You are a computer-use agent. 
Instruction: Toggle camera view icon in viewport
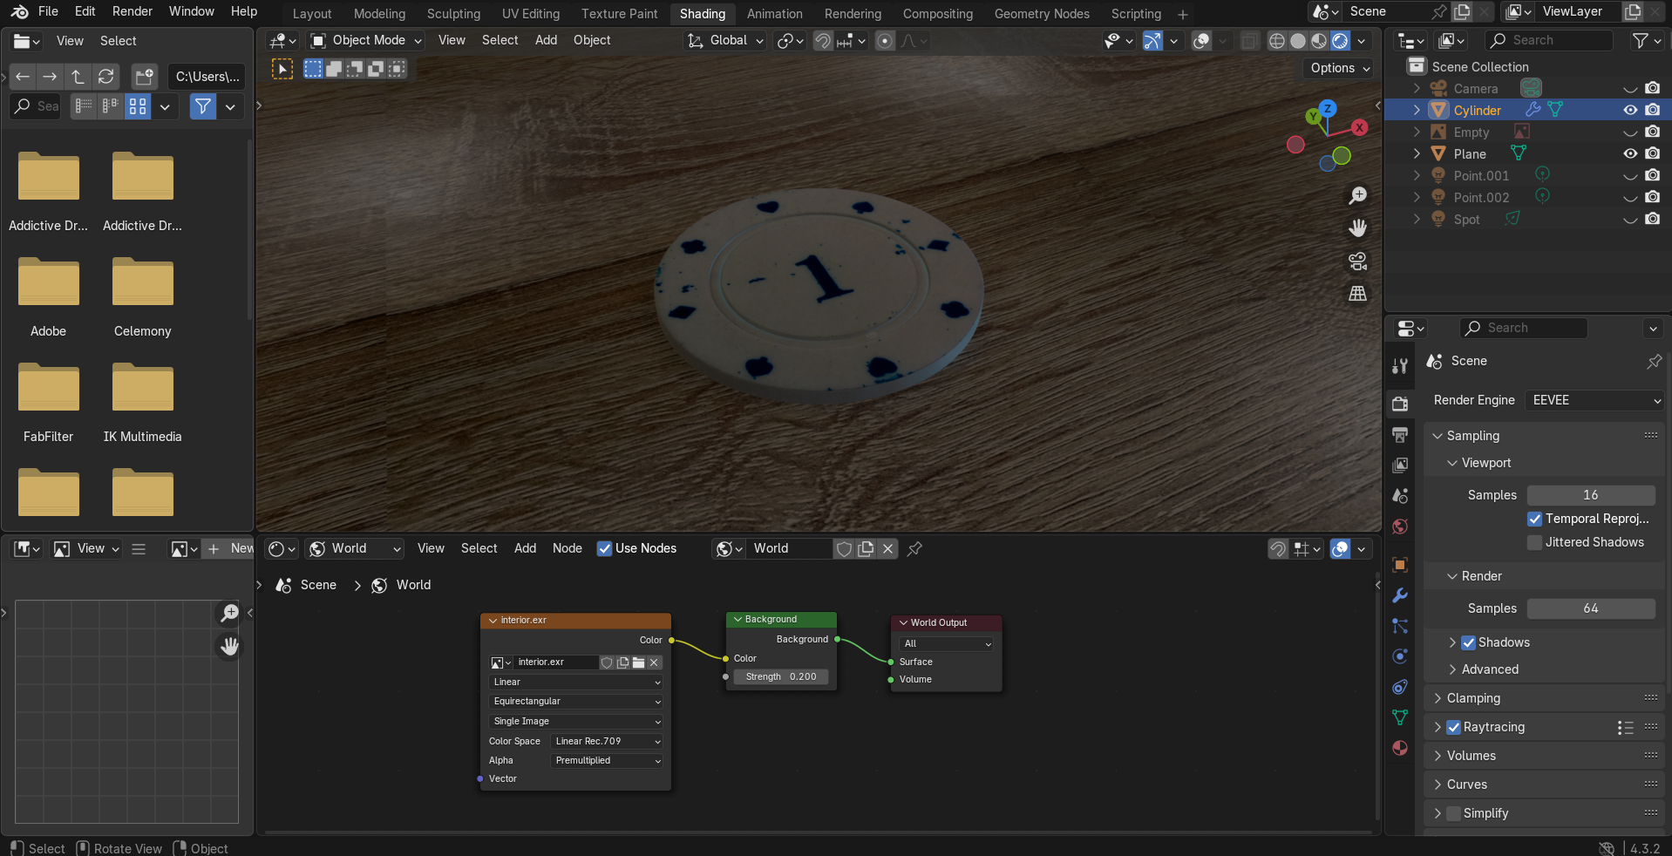pos(1357,262)
